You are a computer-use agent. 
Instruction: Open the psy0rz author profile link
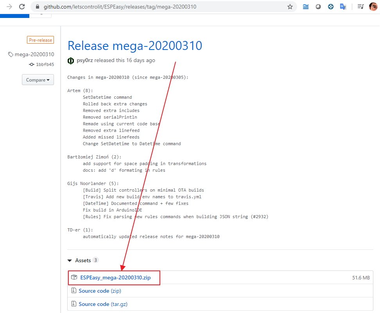(85, 60)
